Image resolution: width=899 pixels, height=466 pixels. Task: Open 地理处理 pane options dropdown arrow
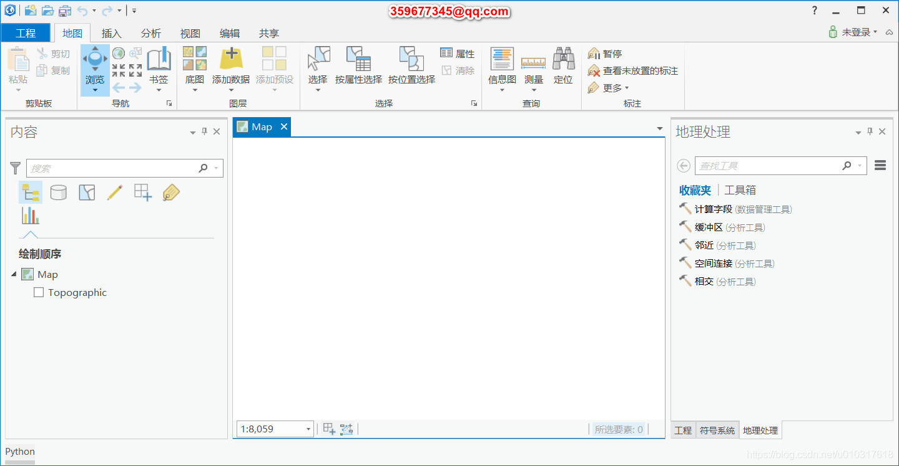(x=858, y=132)
